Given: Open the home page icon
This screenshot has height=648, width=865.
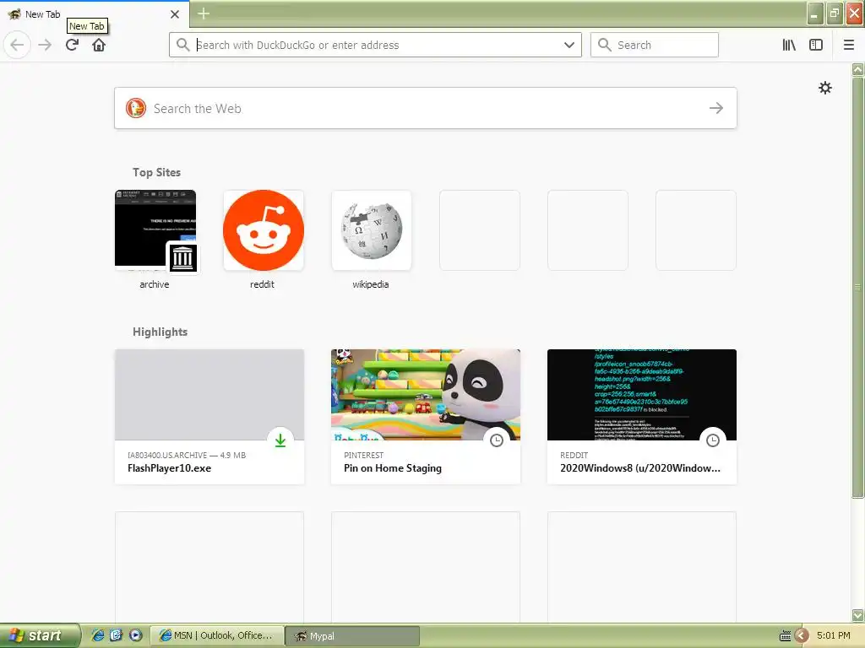Looking at the screenshot, I should pyautogui.click(x=99, y=45).
